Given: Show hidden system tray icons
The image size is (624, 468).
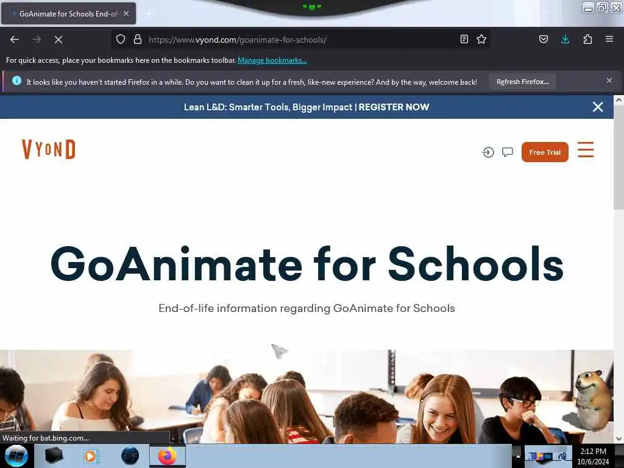Looking at the screenshot, I should pos(518,456).
